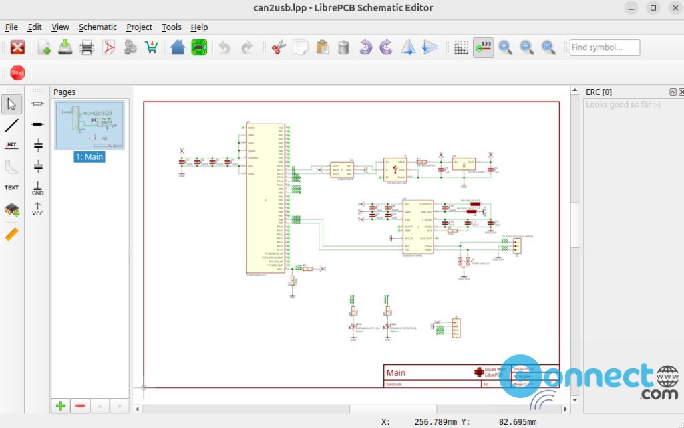The width and height of the screenshot is (684, 428).
Task: Add a page with the green plus button
Action: tap(61, 406)
